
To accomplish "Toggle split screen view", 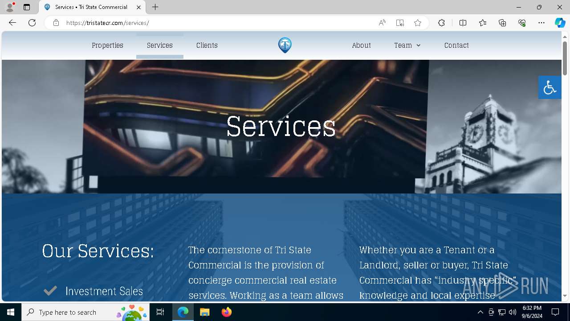I will click(x=463, y=23).
